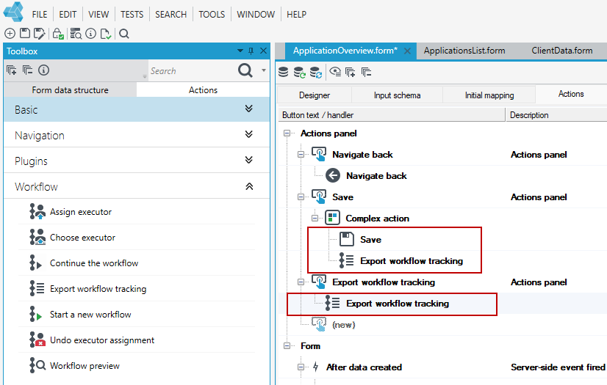Switch to ApplicationsList.form tab
The width and height of the screenshot is (607, 385).
pyautogui.click(x=464, y=51)
